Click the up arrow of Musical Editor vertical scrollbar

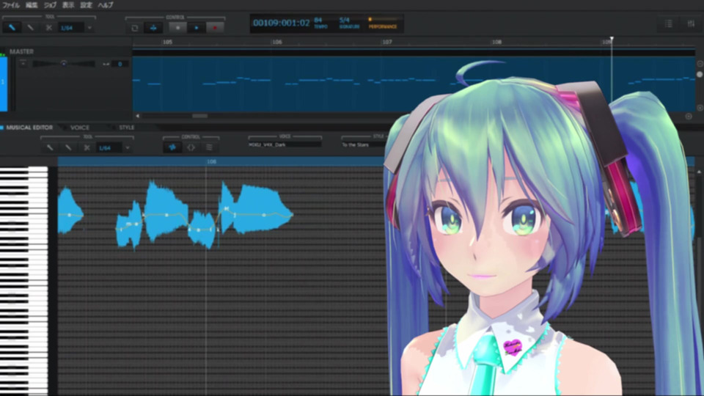699,172
